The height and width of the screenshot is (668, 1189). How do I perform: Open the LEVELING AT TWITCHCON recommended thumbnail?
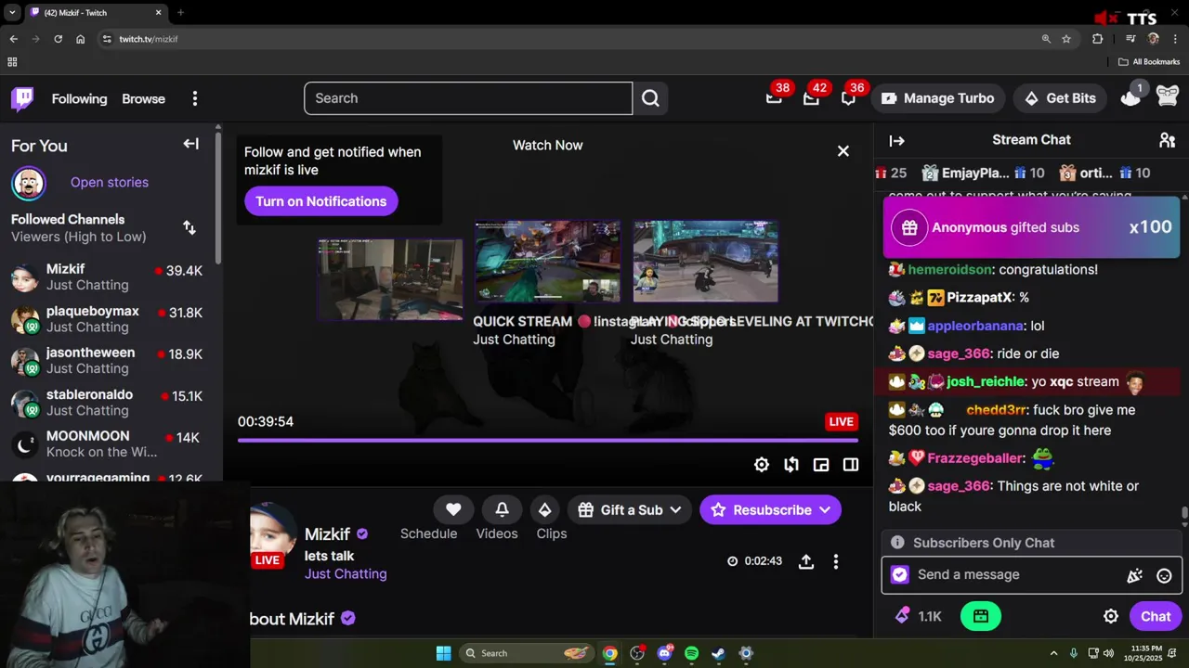click(x=705, y=262)
